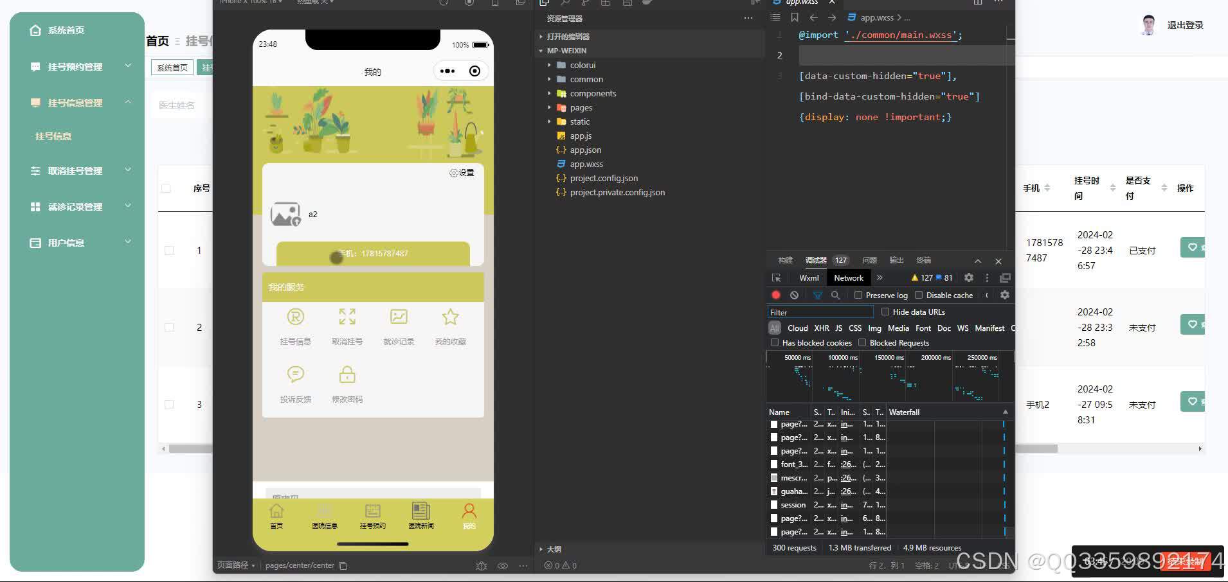Image resolution: width=1228 pixels, height=582 pixels.
Task: Click the 退出登录 link
Action: (1185, 25)
